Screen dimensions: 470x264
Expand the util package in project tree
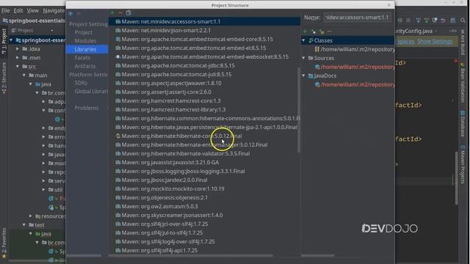[x=43, y=189]
